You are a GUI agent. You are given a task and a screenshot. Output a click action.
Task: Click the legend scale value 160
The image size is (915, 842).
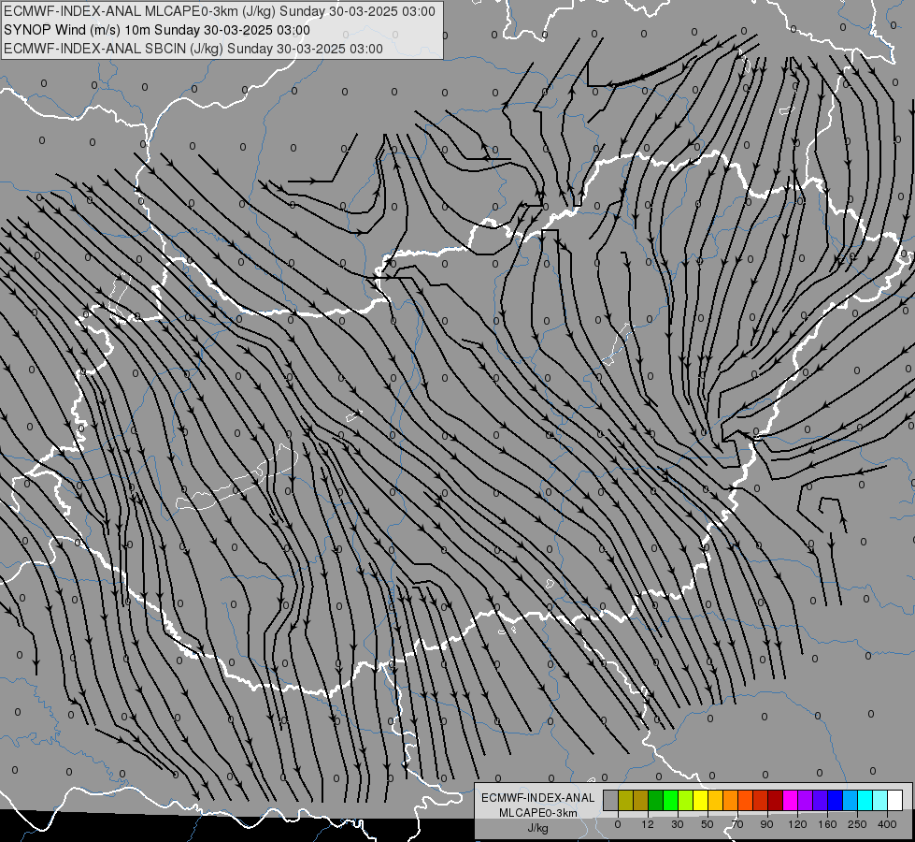click(827, 824)
